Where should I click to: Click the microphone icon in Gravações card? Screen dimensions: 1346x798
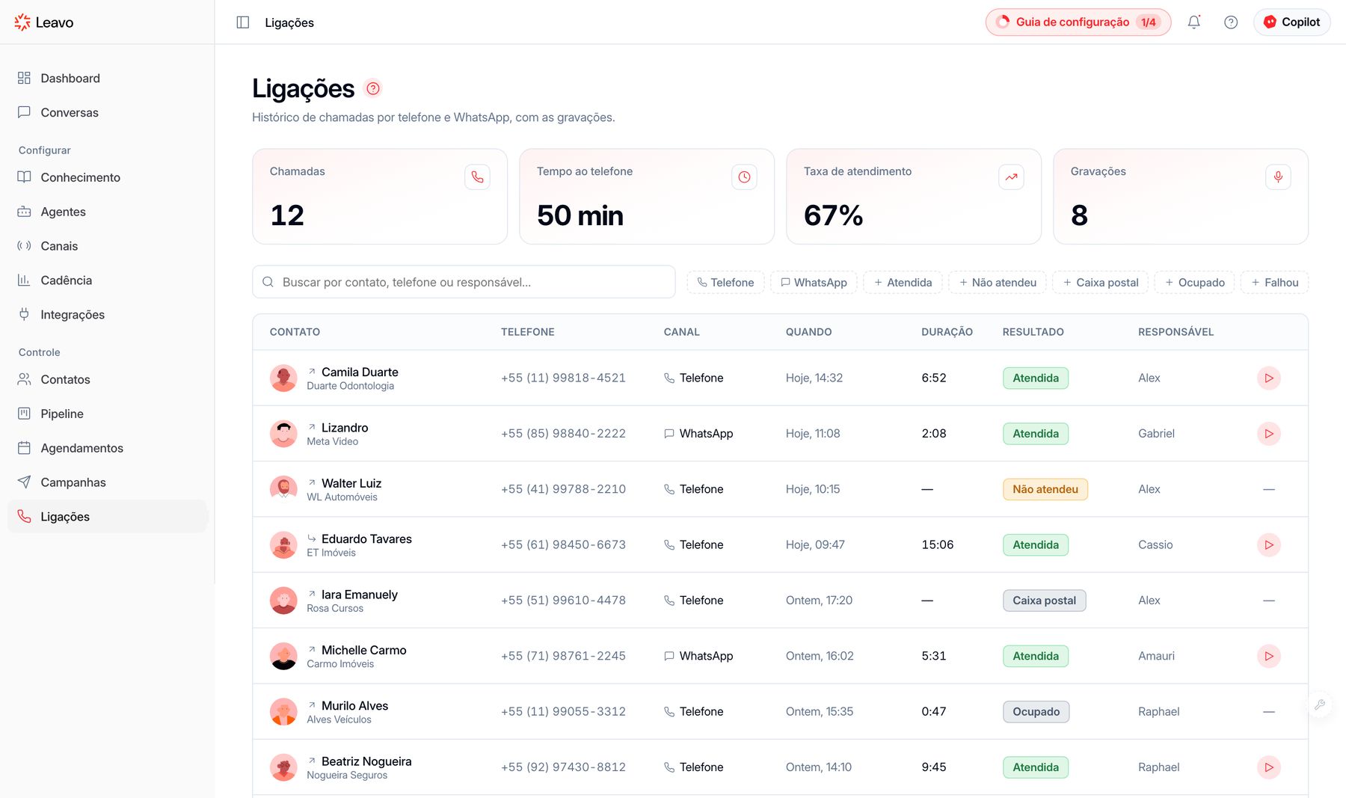point(1278,177)
